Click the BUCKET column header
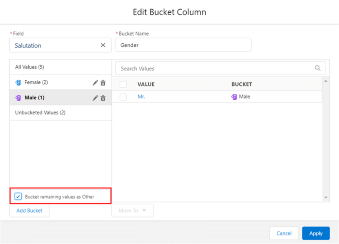The image size is (339, 244). click(x=242, y=84)
